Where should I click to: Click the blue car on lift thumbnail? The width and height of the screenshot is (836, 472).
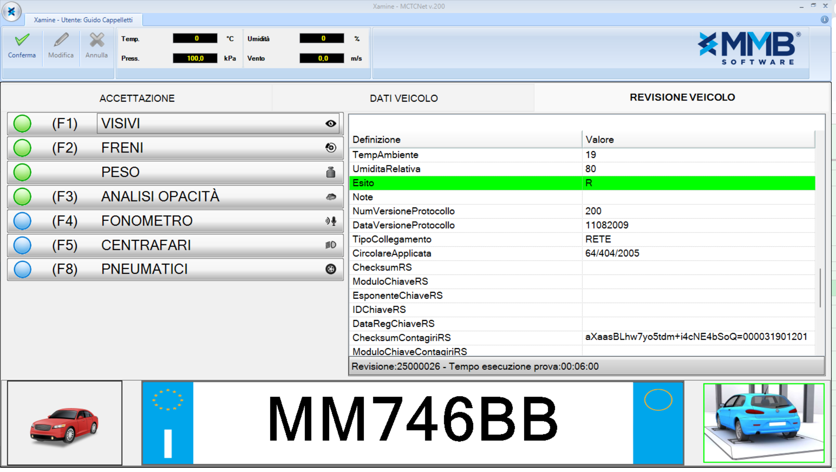(763, 423)
